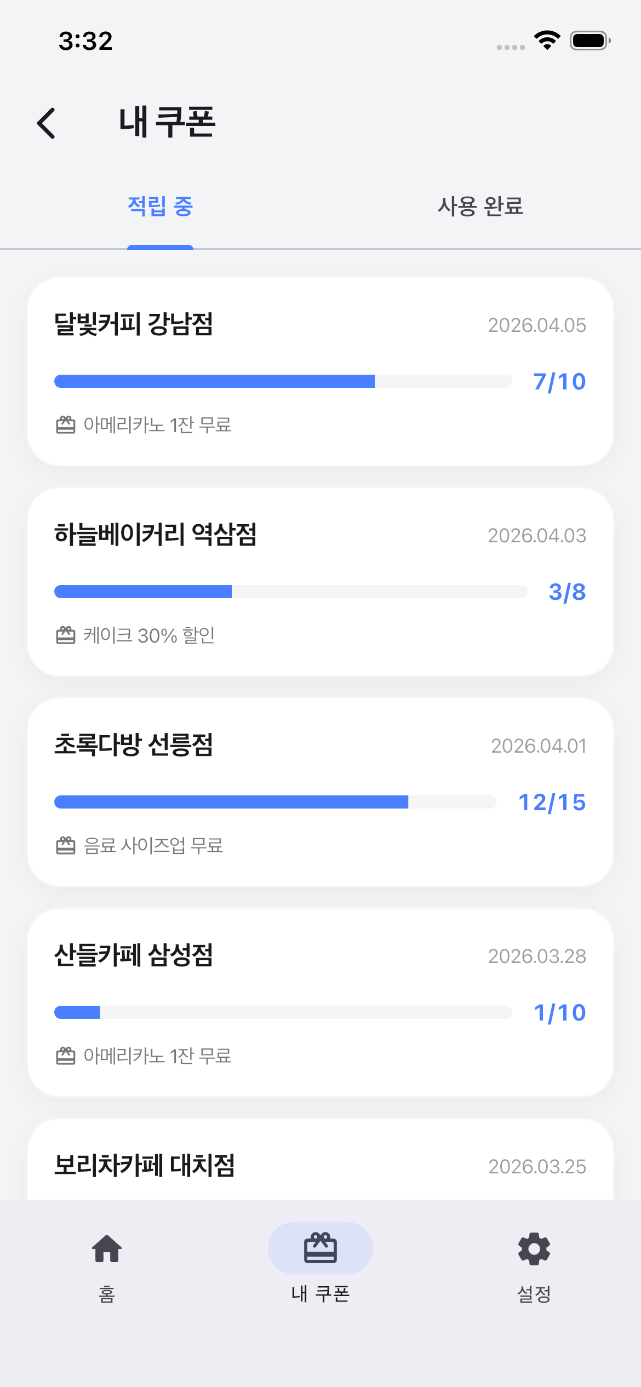The height and width of the screenshot is (1387, 641).
Task: Switch to the 사용 완료 tab
Action: click(x=480, y=207)
